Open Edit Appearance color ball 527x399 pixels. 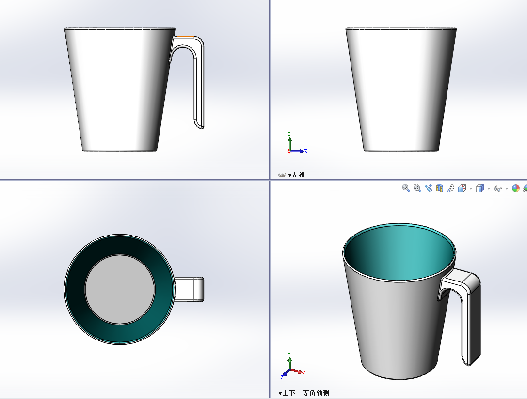coord(515,188)
